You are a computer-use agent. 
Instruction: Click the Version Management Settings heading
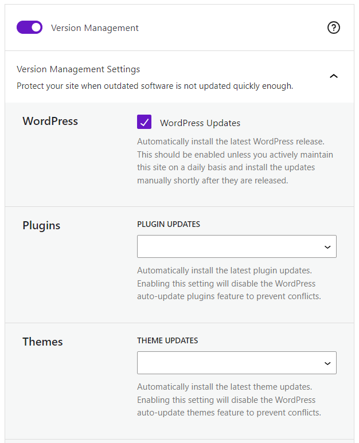click(79, 69)
